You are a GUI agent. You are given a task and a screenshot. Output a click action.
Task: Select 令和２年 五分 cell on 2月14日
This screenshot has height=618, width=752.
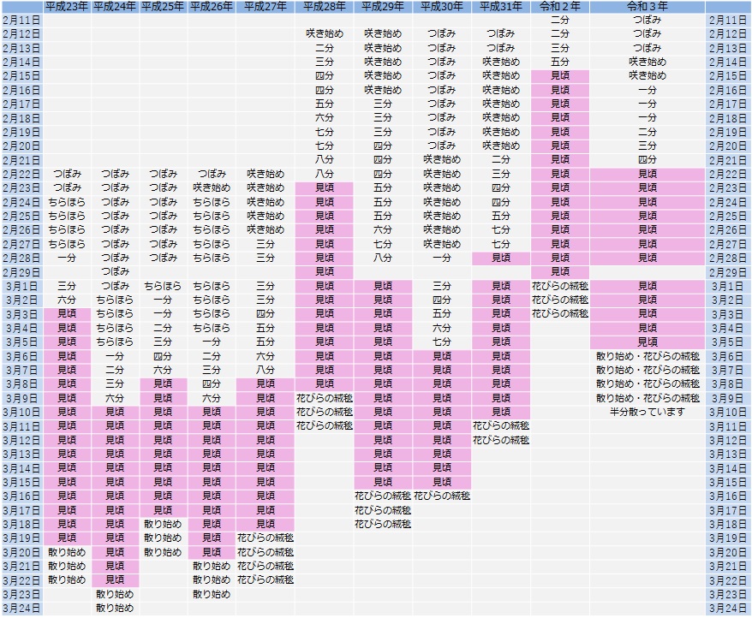click(558, 62)
